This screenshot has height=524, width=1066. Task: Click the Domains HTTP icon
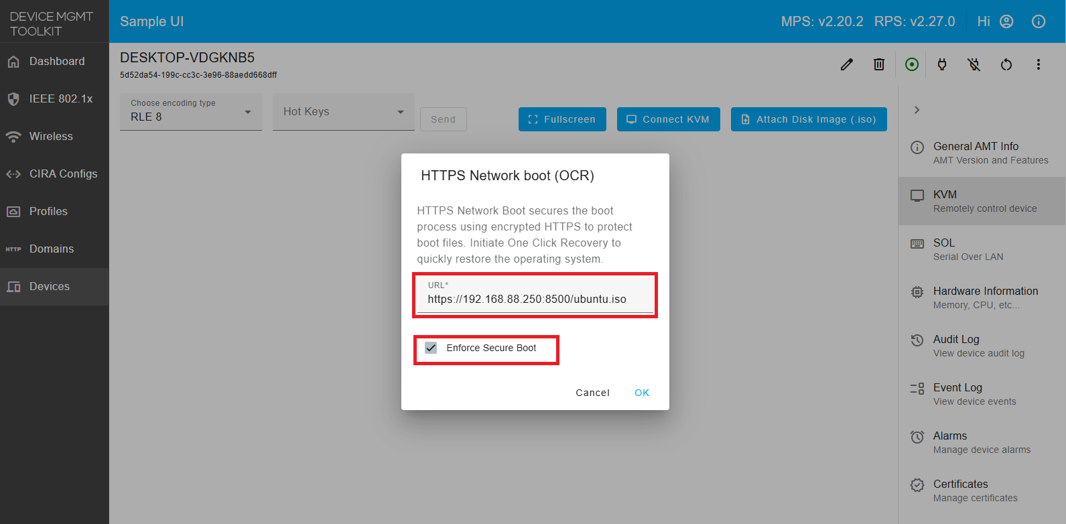(13, 249)
